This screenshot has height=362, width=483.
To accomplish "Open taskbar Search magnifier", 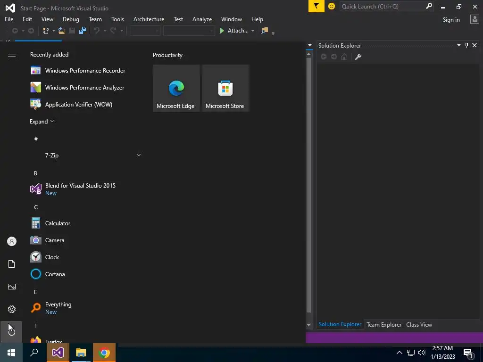I will pyautogui.click(x=34, y=353).
